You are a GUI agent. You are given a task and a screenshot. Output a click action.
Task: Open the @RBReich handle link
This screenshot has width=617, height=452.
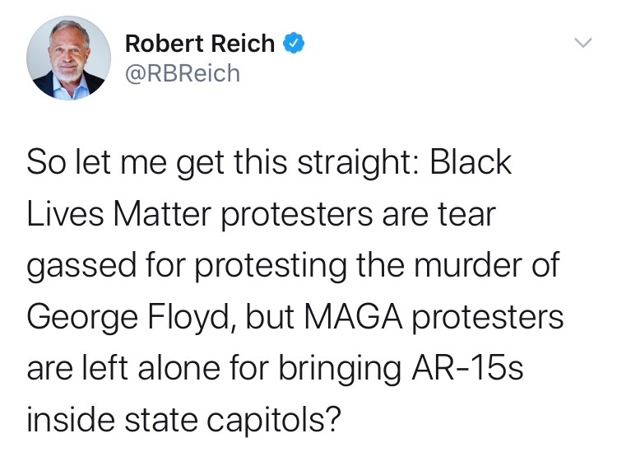pyautogui.click(x=183, y=73)
